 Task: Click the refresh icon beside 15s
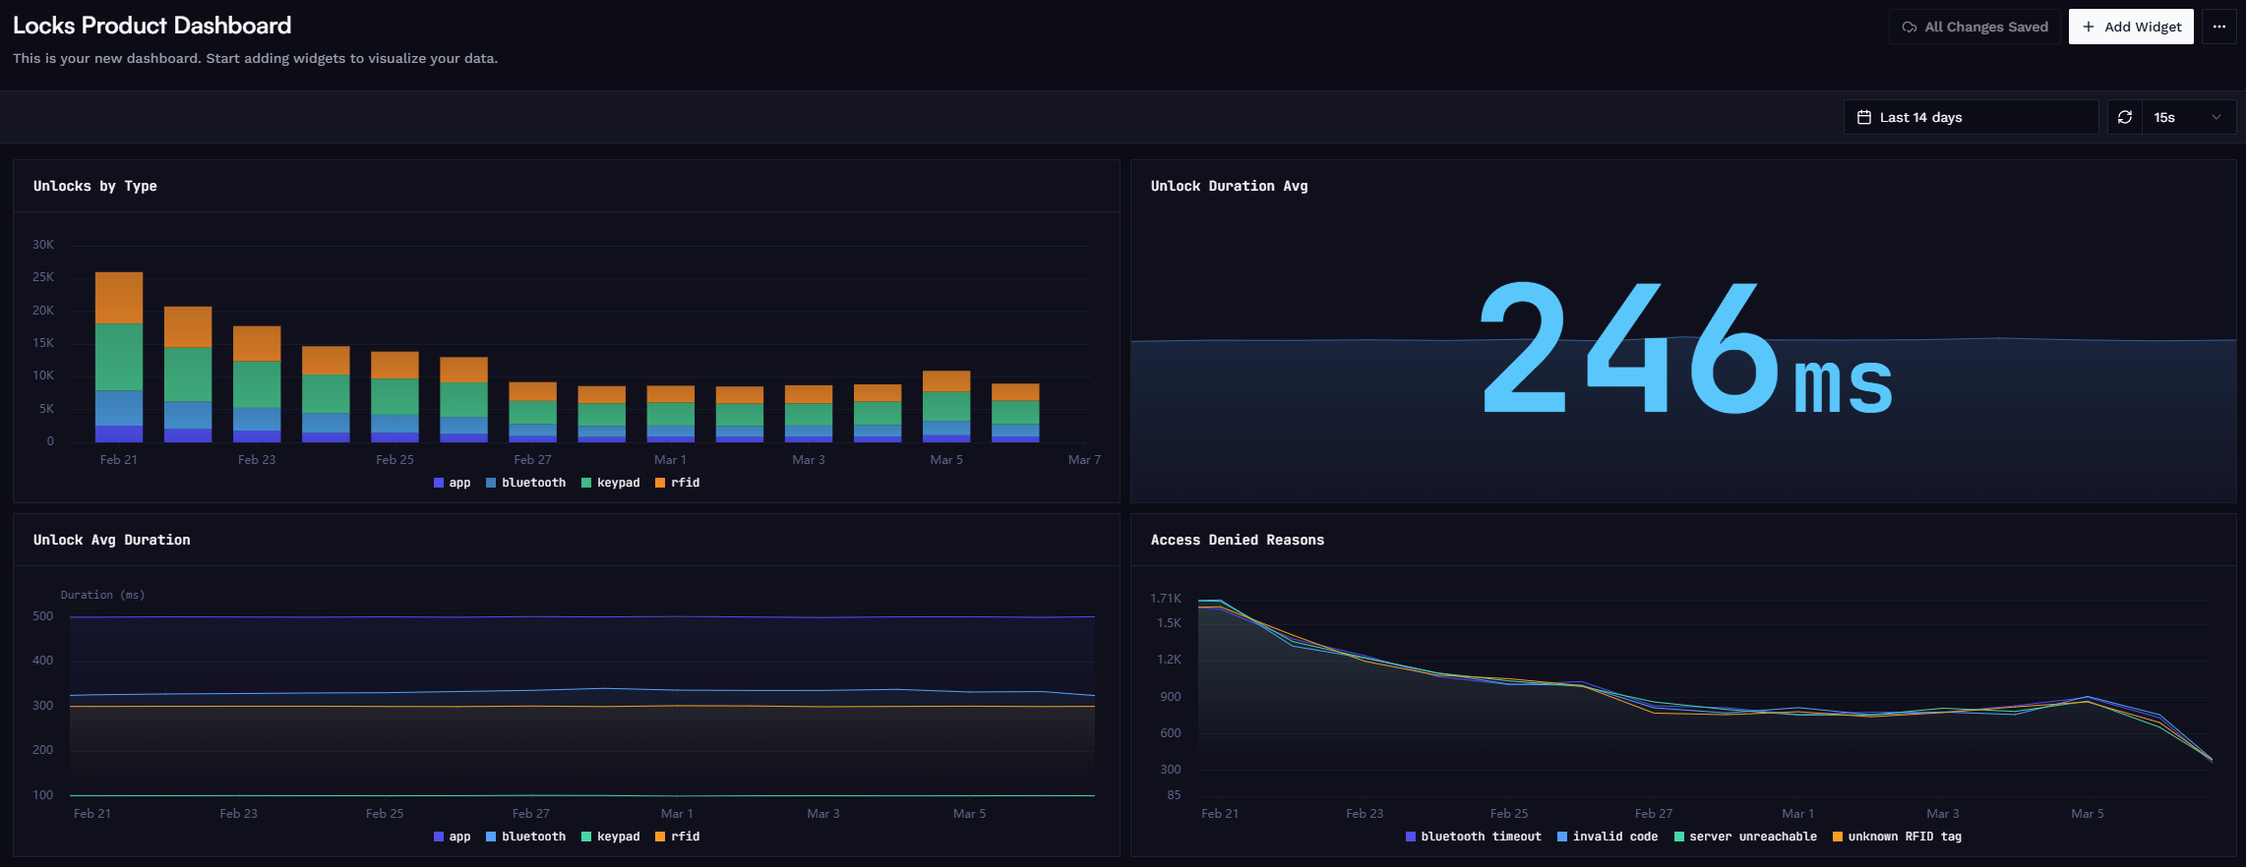(2125, 117)
